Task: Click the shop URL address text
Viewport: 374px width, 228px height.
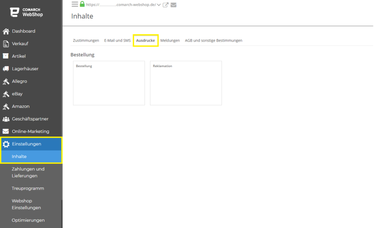Action: [x=121, y=5]
